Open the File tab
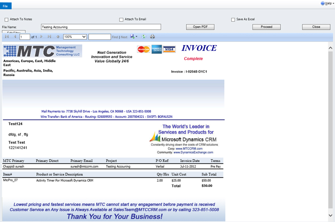Screen dimensions: 335x222 click(5, 6)
